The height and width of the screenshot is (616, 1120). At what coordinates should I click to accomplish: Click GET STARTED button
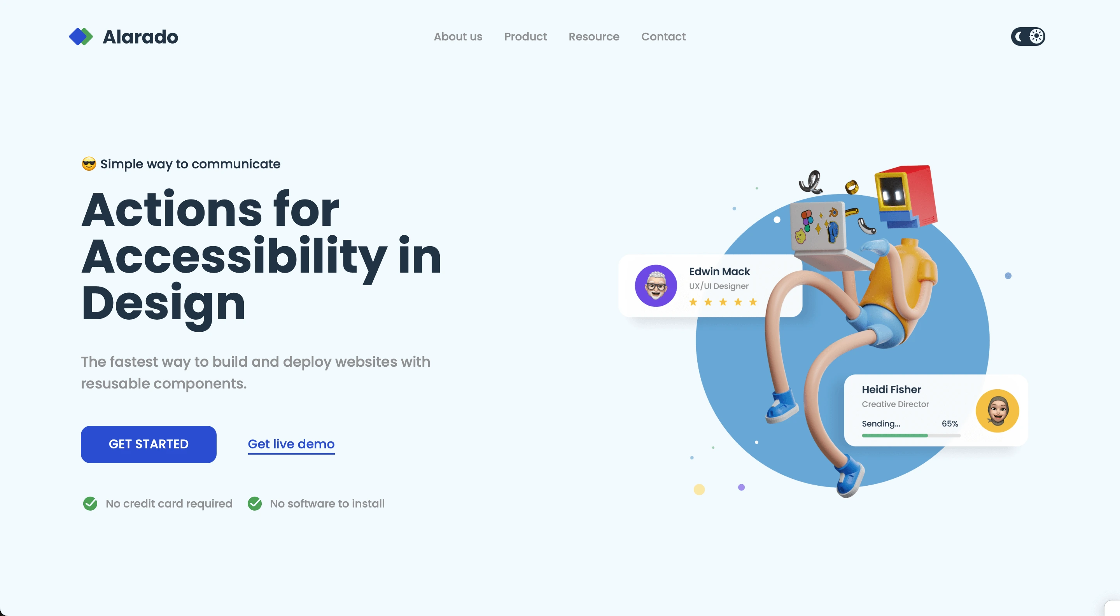click(149, 444)
